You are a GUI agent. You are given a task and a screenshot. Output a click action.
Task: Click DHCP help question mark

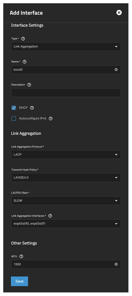(32, 108)
